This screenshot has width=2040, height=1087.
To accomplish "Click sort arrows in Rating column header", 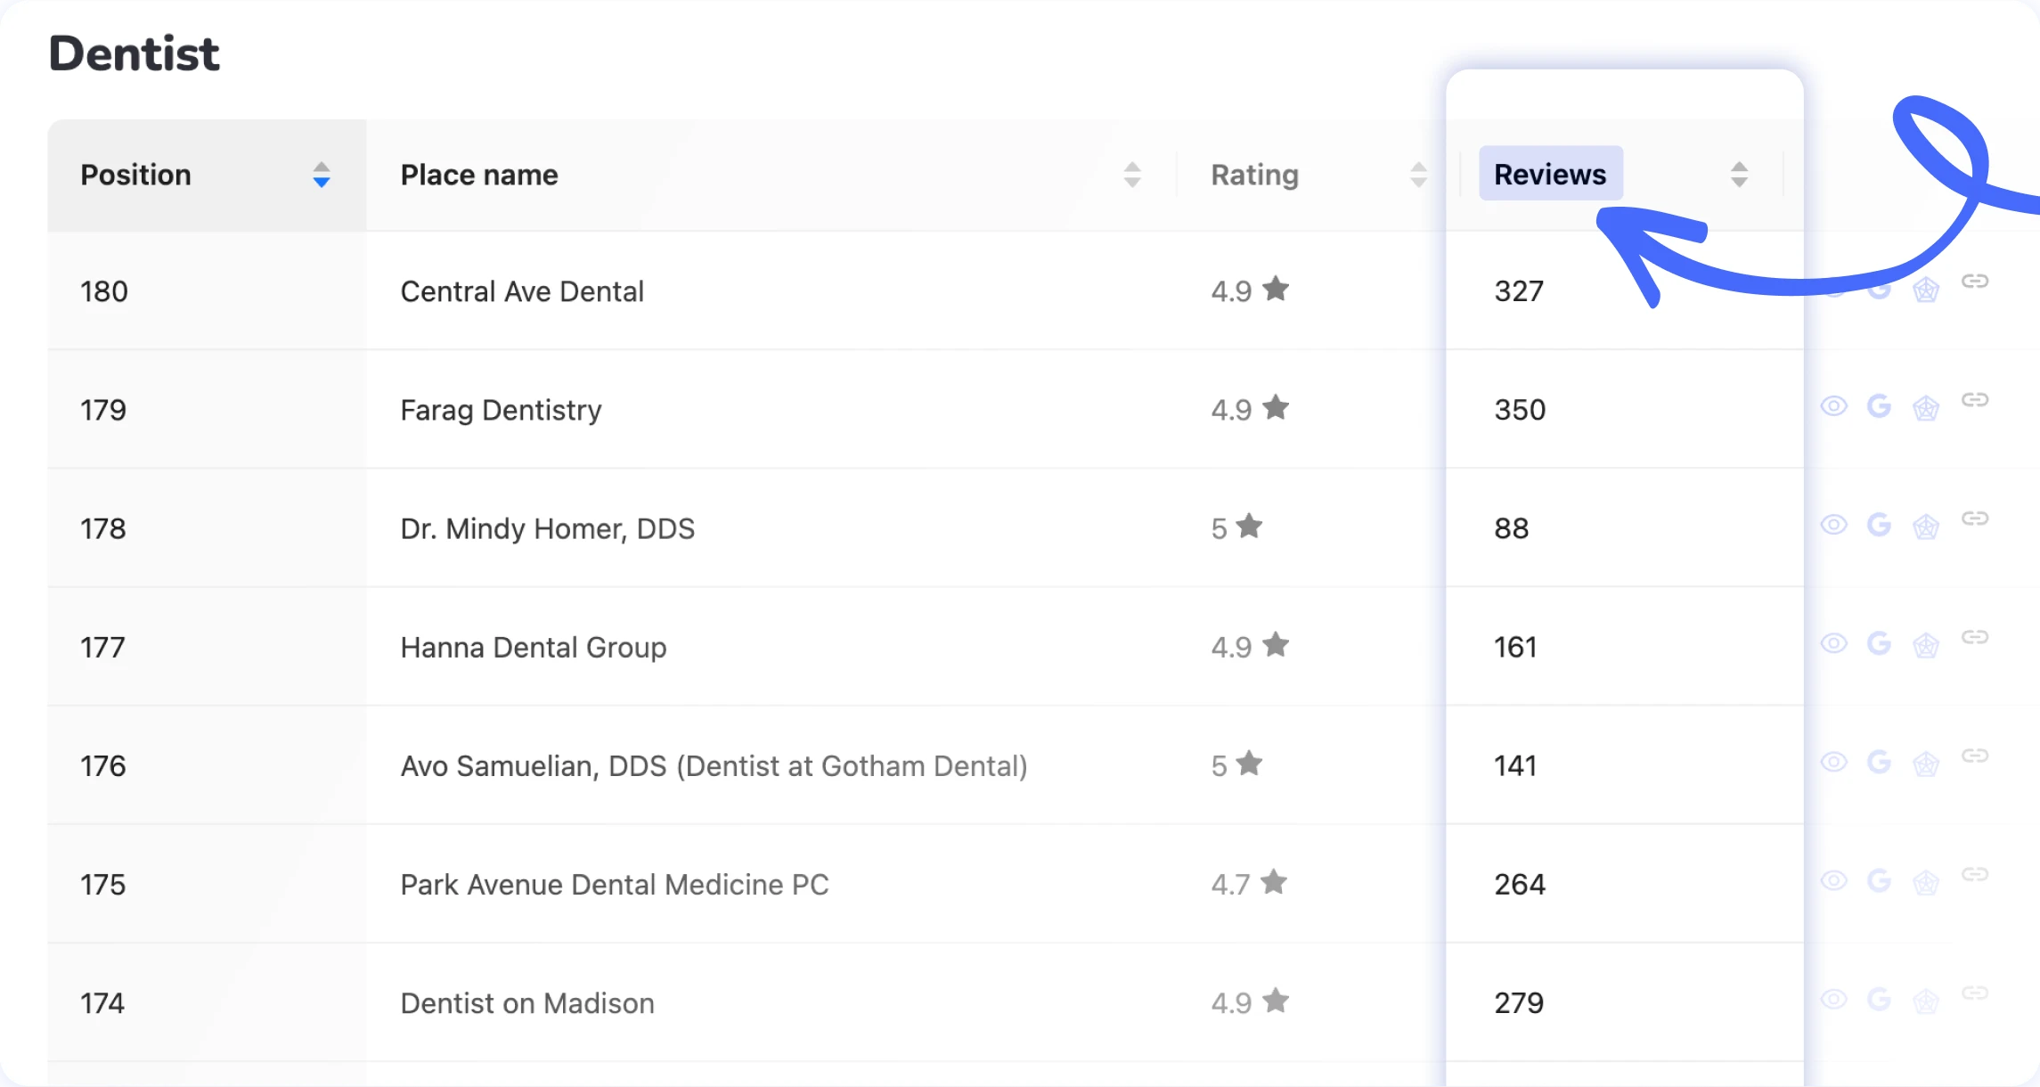I will click(x=1419, y=175).
